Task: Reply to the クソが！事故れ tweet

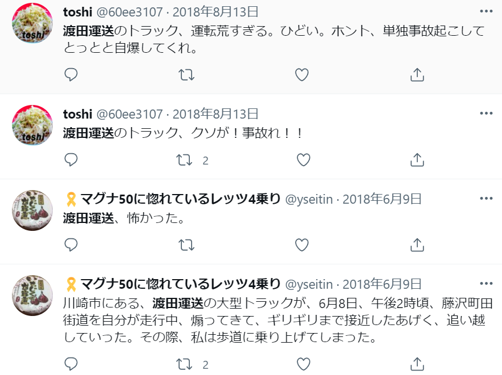Action: (71, 160)
